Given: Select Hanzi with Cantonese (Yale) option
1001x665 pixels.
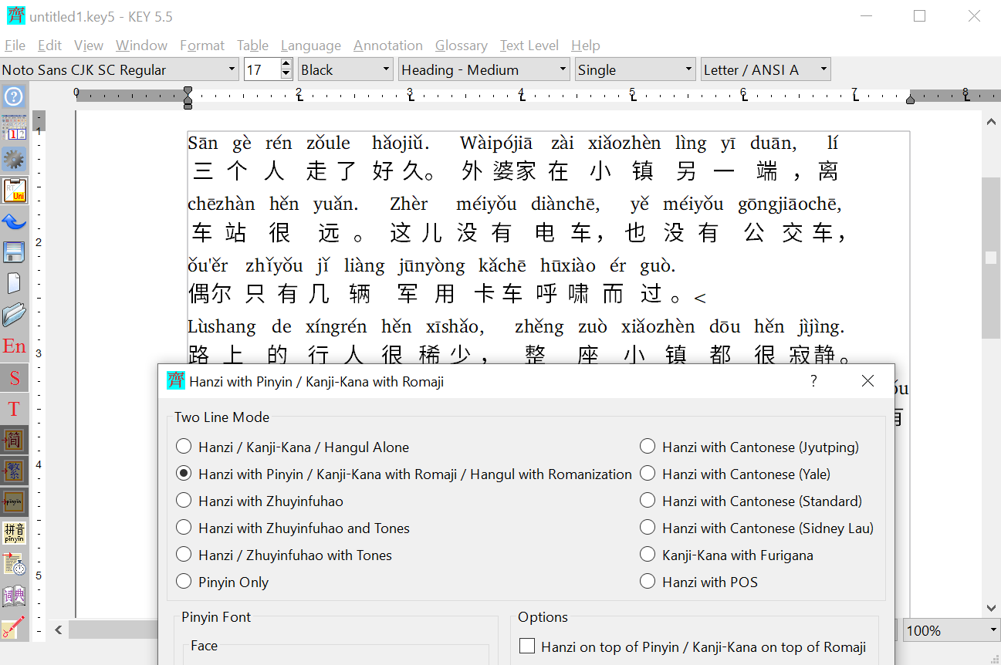Looking at the screenshot, I should (x=648, y=473).
